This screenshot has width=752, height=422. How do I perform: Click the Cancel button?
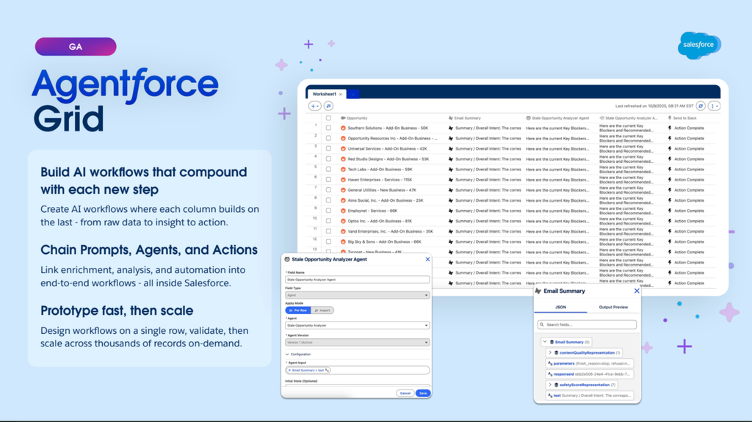tap(405, 393)
